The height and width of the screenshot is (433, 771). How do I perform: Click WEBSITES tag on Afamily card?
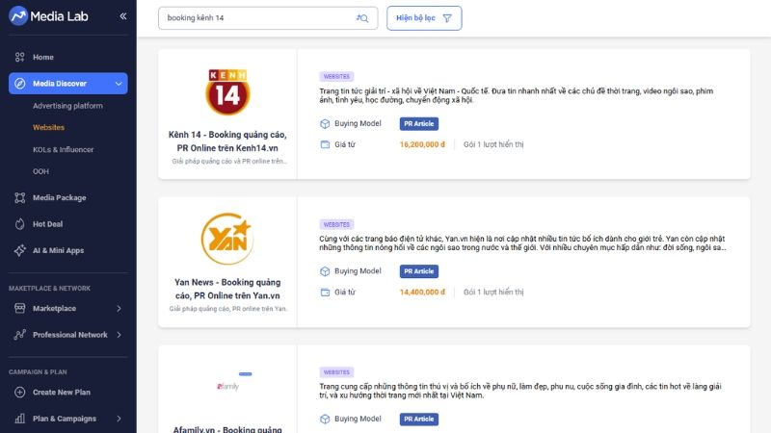336,372
